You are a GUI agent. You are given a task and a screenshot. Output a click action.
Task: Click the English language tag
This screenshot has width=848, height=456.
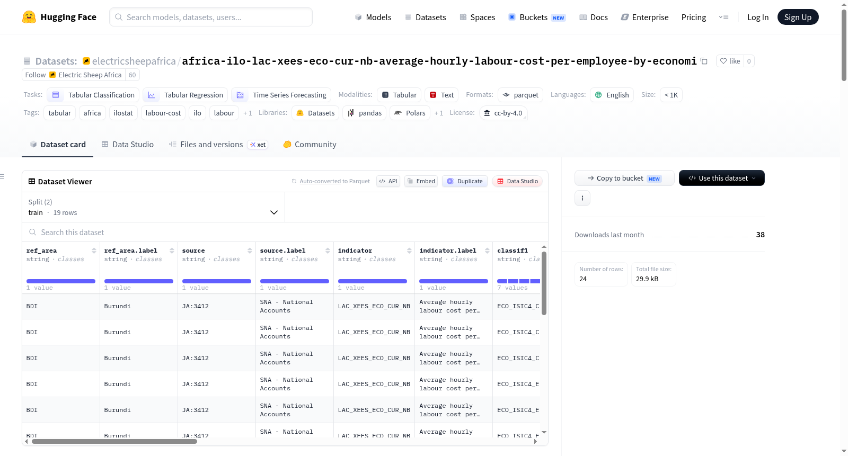612,95
